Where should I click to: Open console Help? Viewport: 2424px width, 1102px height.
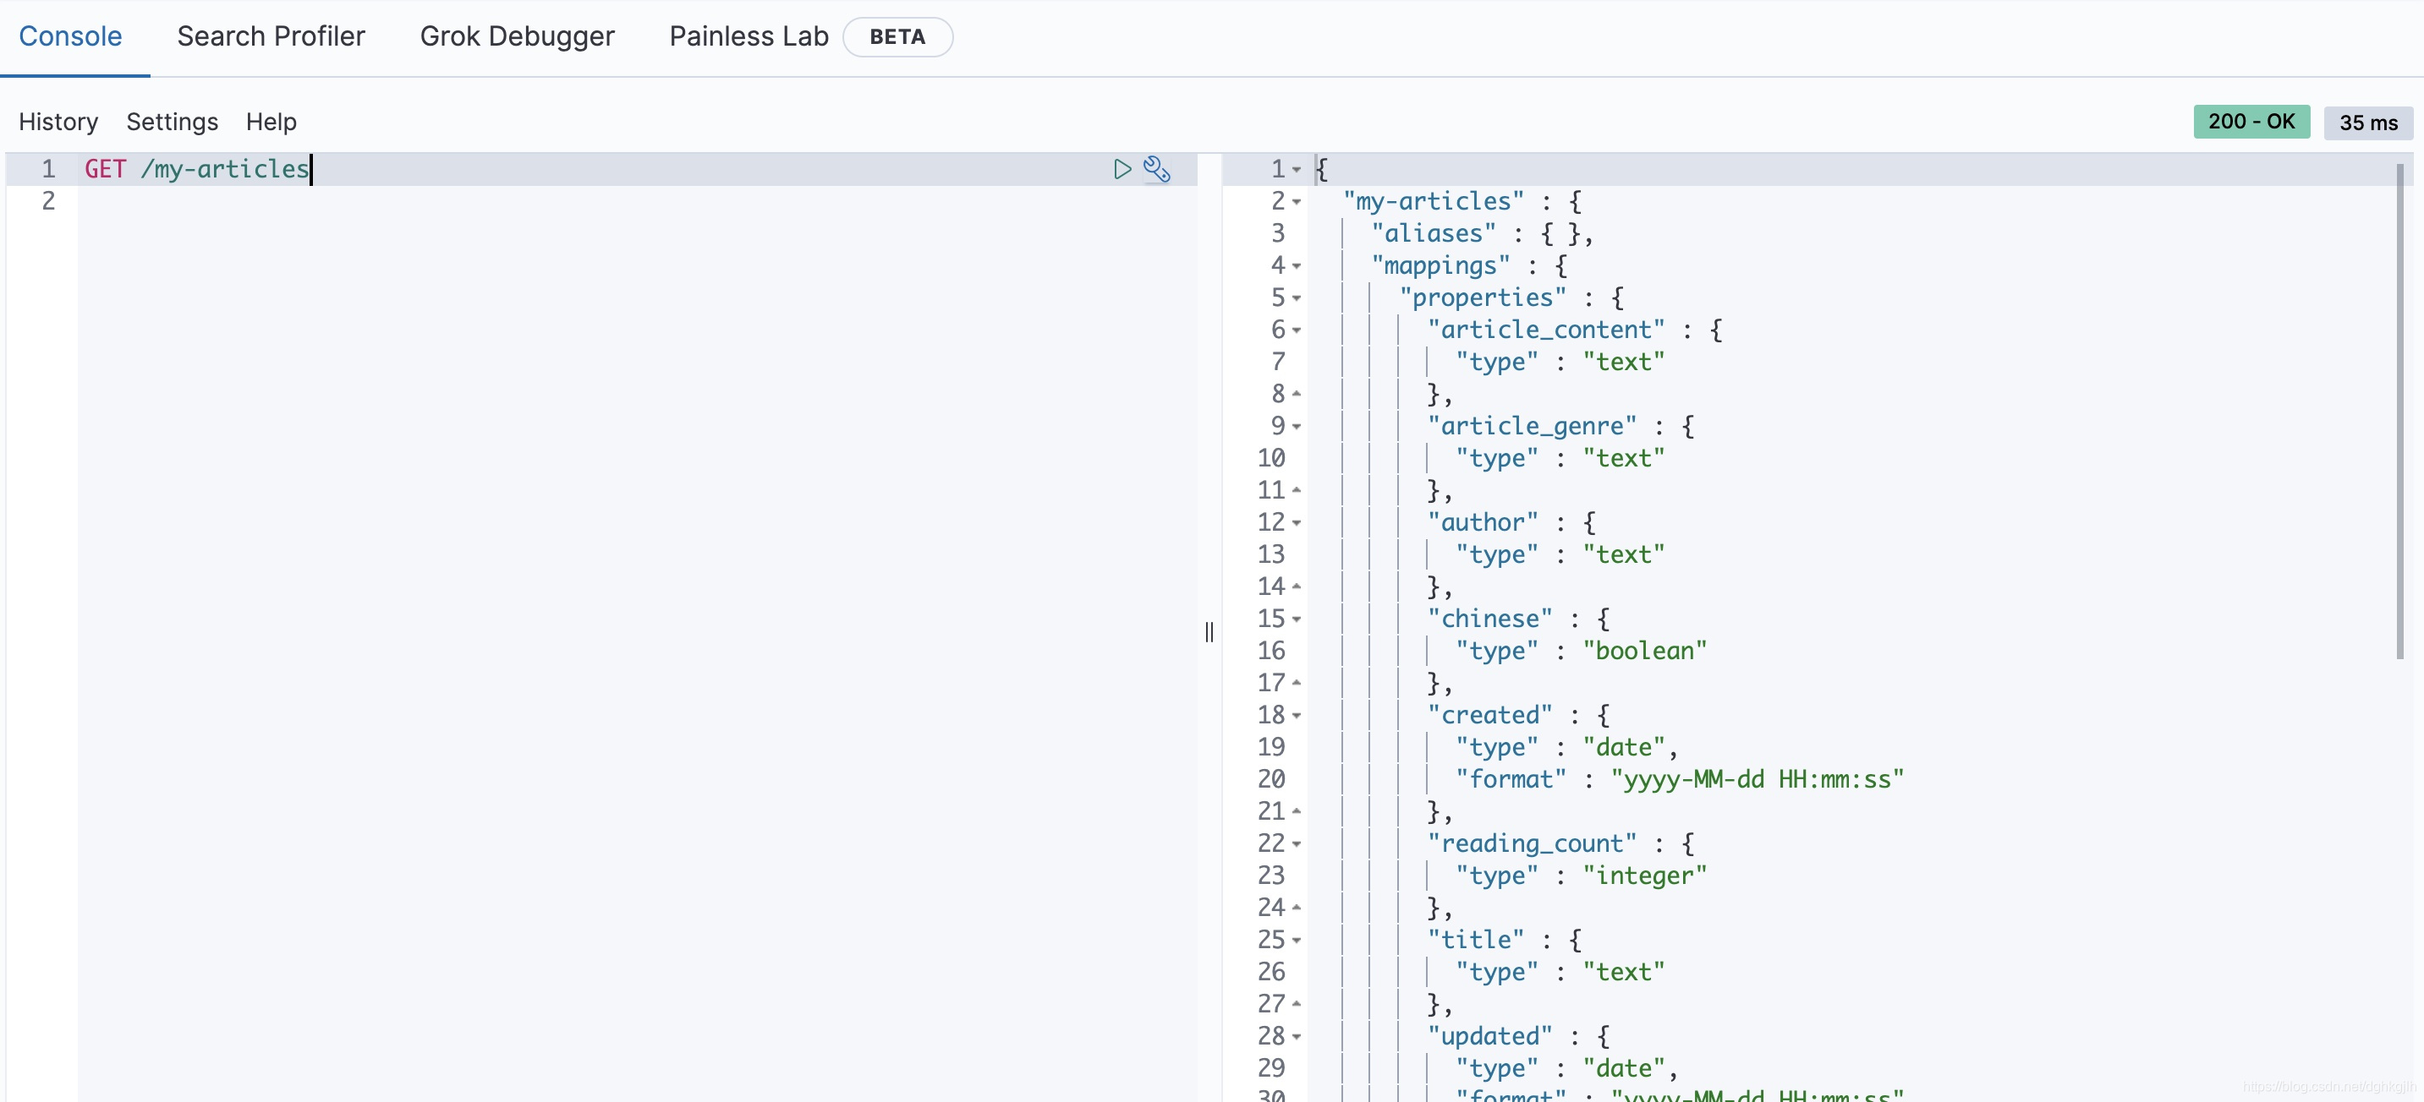pyautogui.click(x=271, y=123)
